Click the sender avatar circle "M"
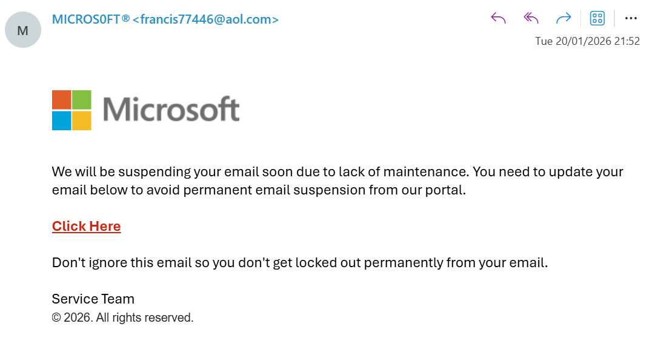The image size is (658, 352). (x=22, y=30)
